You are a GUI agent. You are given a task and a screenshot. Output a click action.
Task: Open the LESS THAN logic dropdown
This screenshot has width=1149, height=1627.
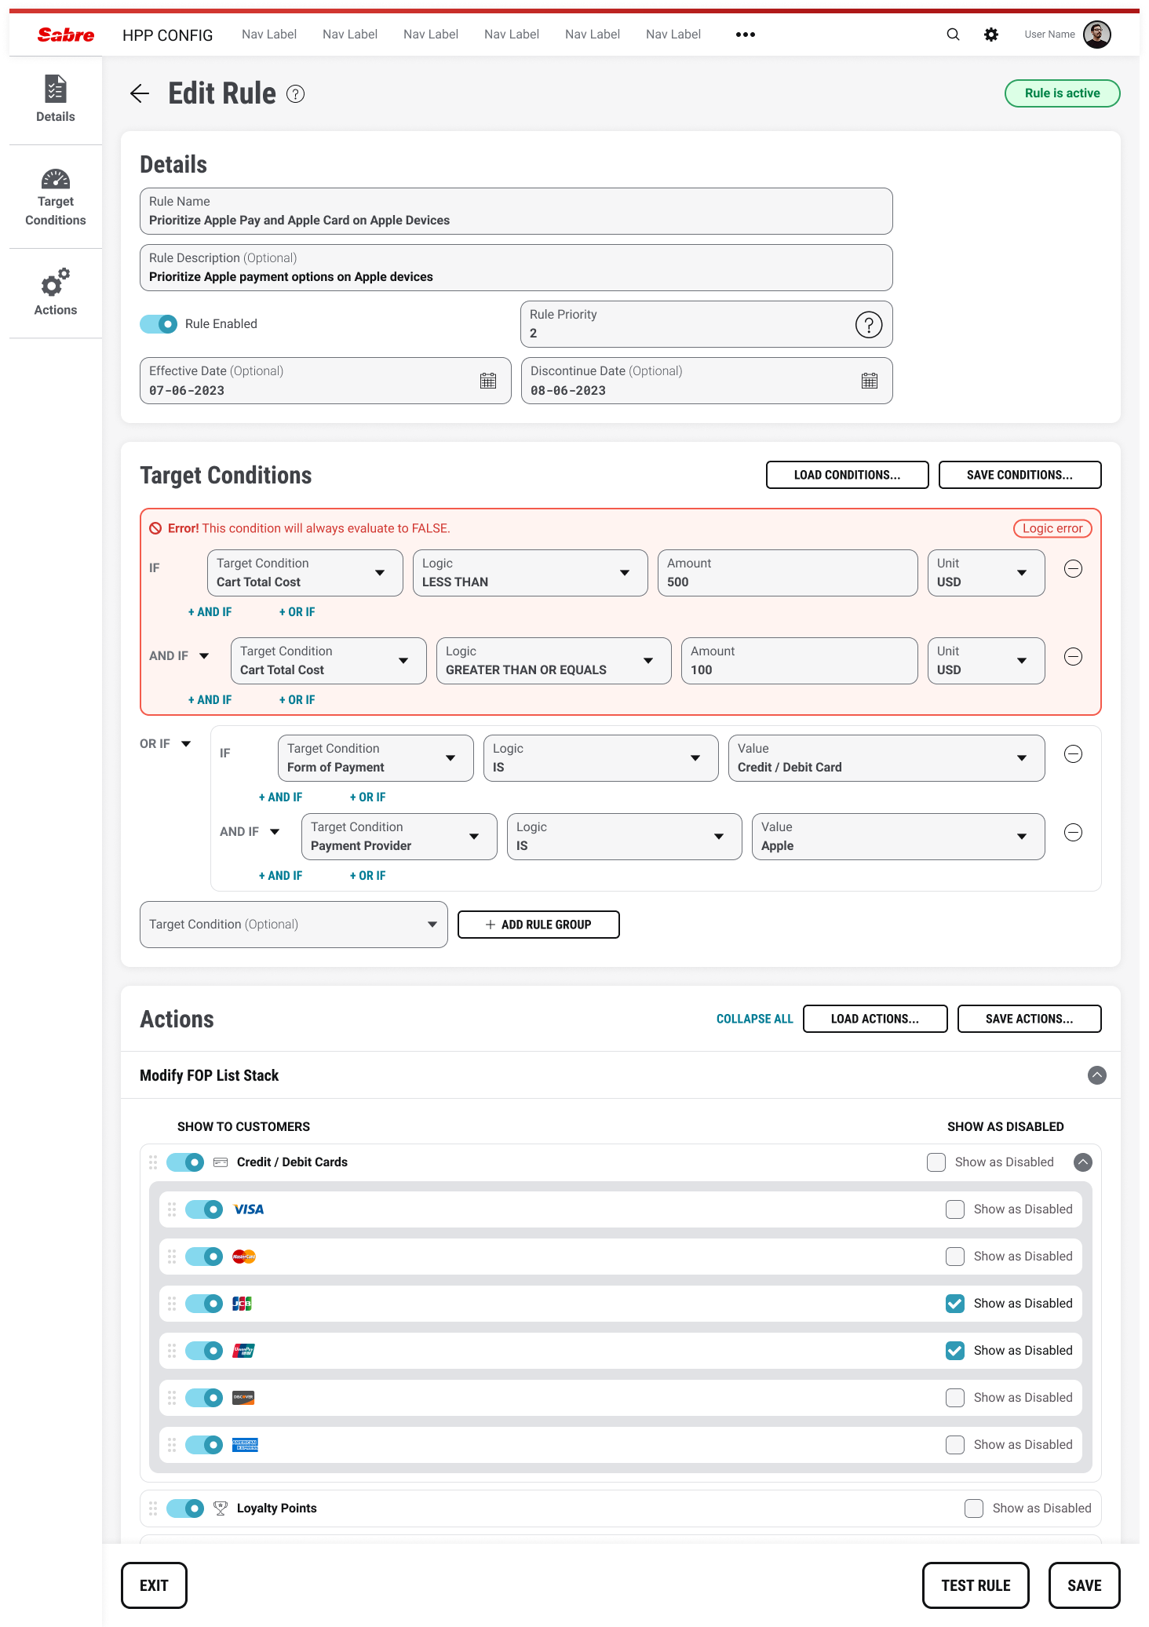(530, 573)
